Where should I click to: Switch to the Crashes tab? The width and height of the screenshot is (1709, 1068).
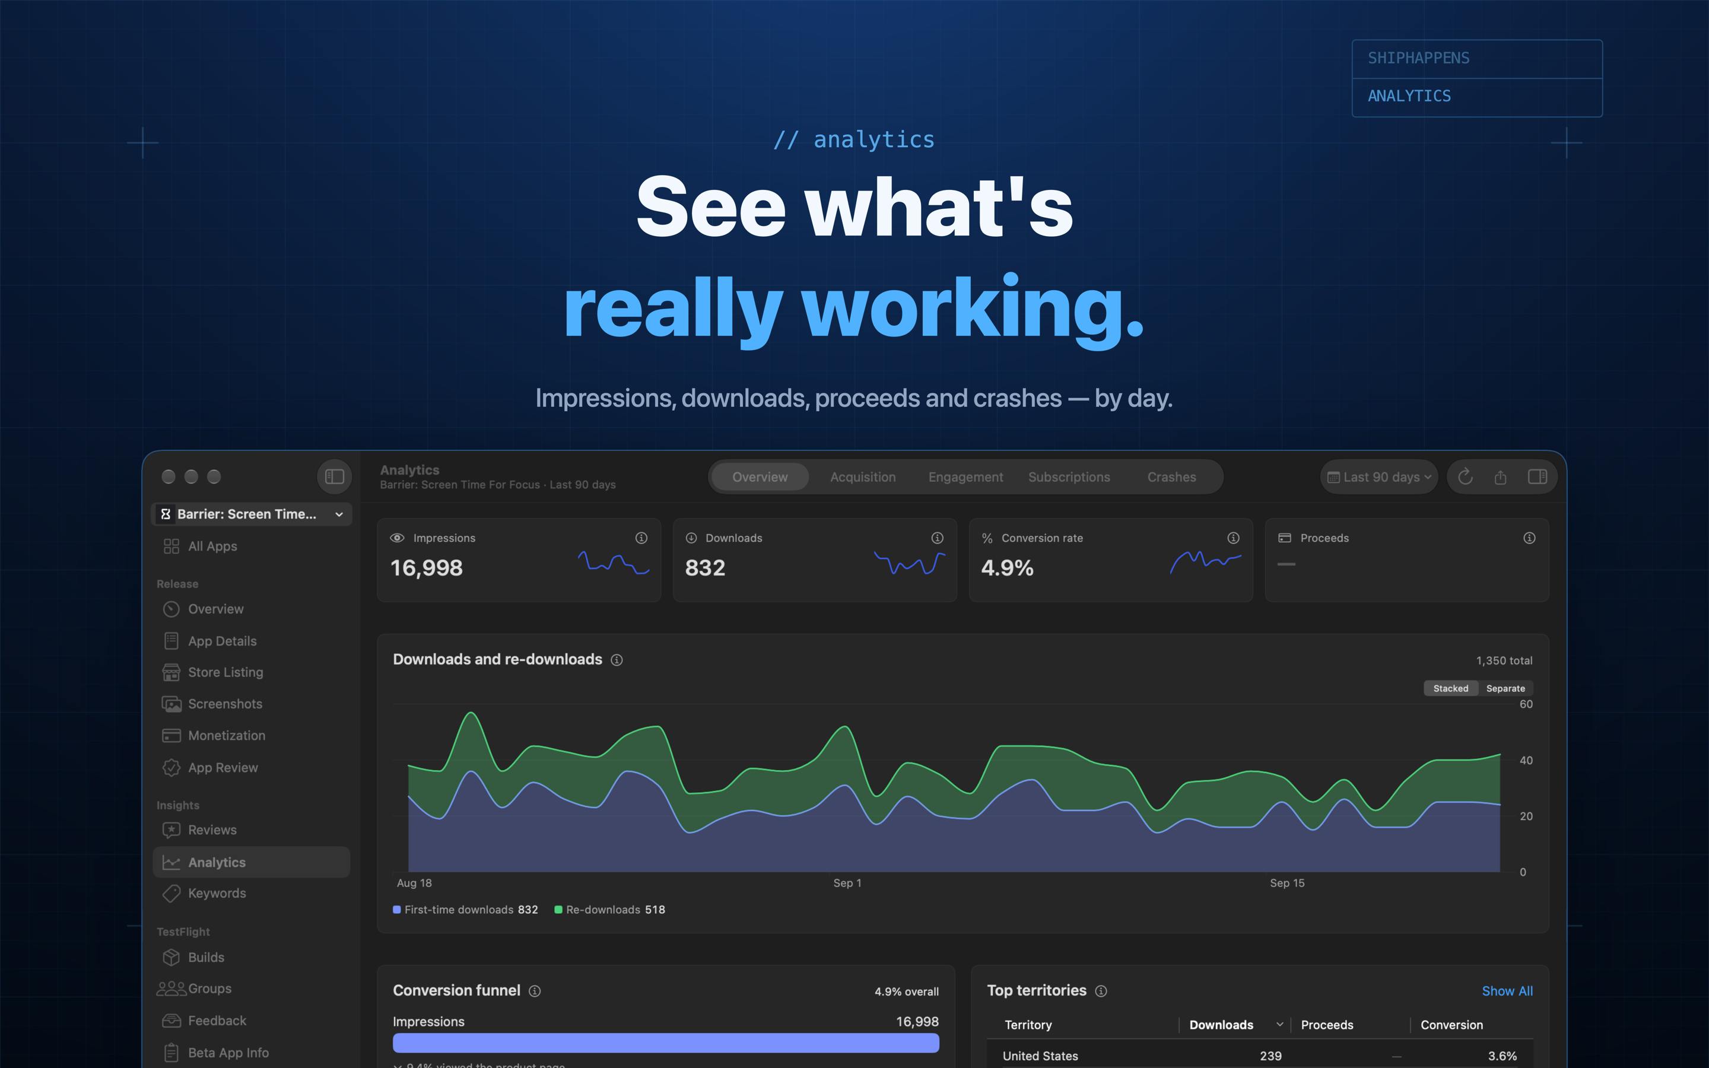[x=1171, y=477]
